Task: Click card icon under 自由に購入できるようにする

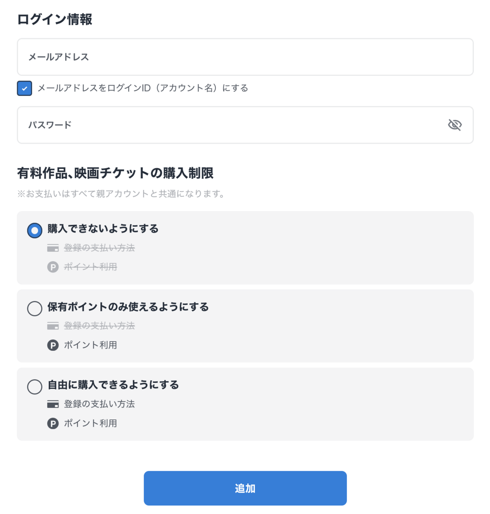Action: 53,404
